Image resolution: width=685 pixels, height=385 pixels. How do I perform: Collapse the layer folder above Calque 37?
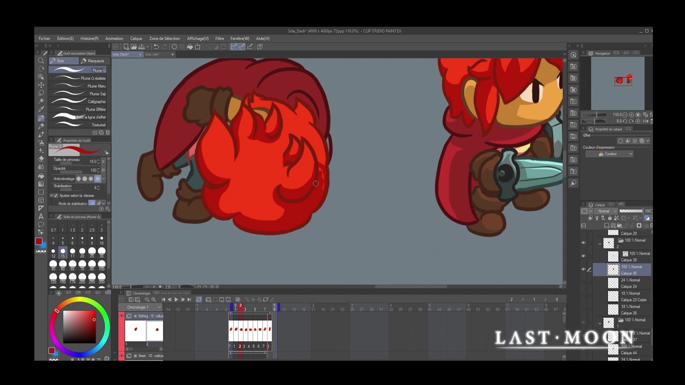click(x=600, y=323)
